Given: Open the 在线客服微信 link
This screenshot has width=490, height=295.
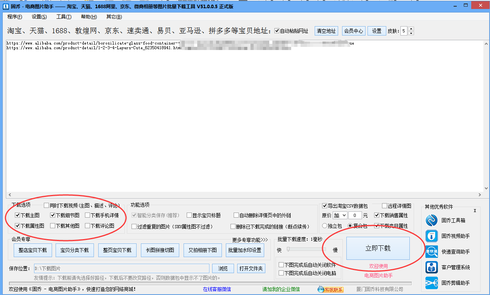Looking at the screenshot, I should [217, 289].
